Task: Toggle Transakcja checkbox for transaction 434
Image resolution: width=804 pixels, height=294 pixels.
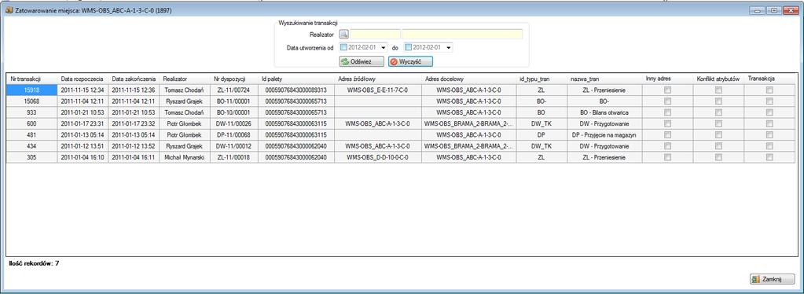Action: point(769,146)
